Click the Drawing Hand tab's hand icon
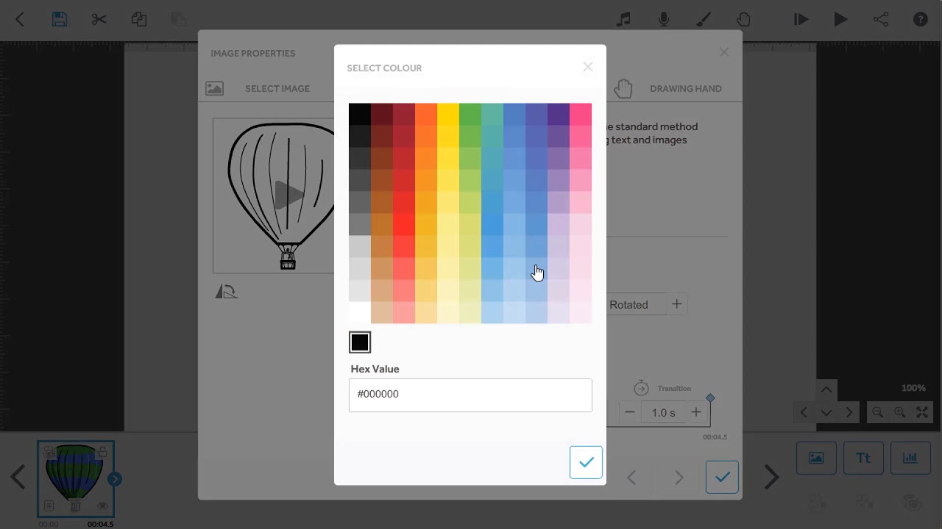The width and height of the screenshot is (942, 529). point(623,88)
